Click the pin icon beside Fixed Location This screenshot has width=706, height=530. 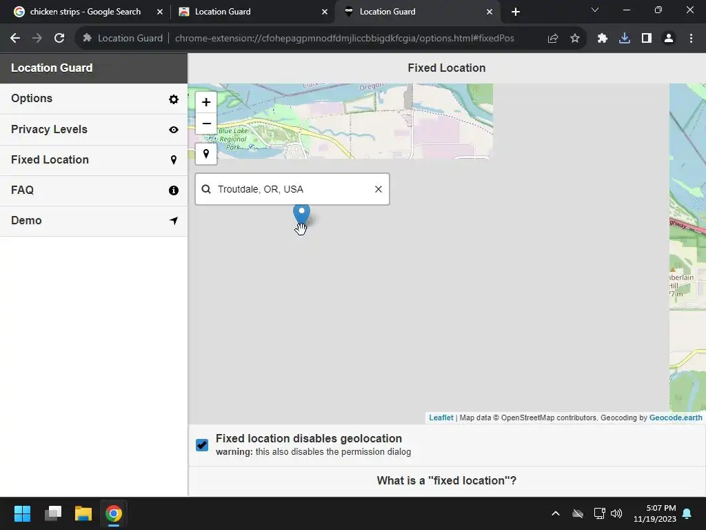tap(173, 160)
